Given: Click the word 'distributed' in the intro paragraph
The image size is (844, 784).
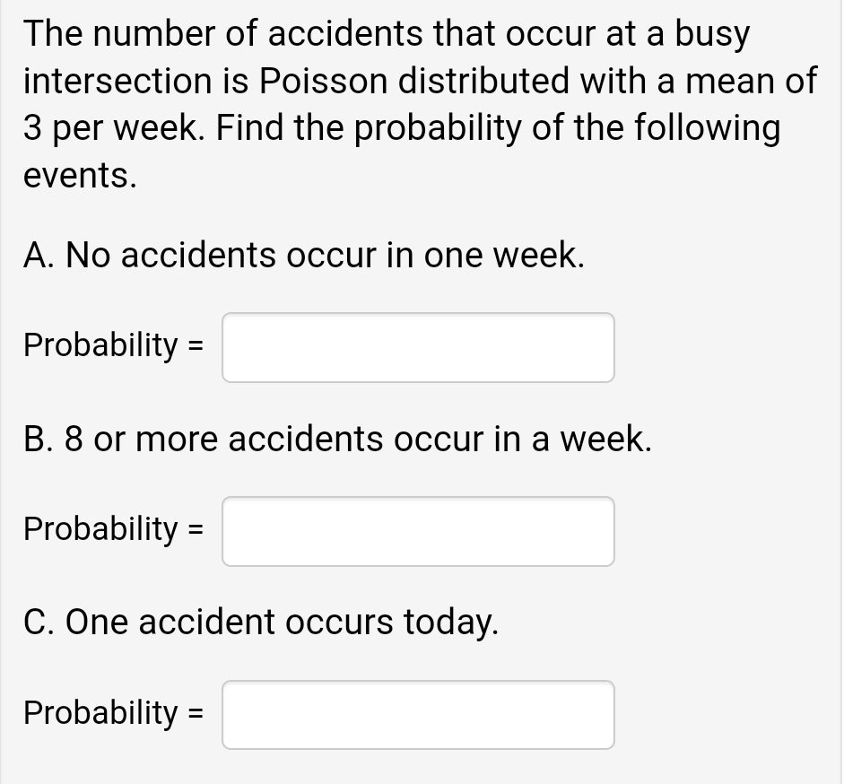Looking at the screenshot, I should [x=483, y=81].
